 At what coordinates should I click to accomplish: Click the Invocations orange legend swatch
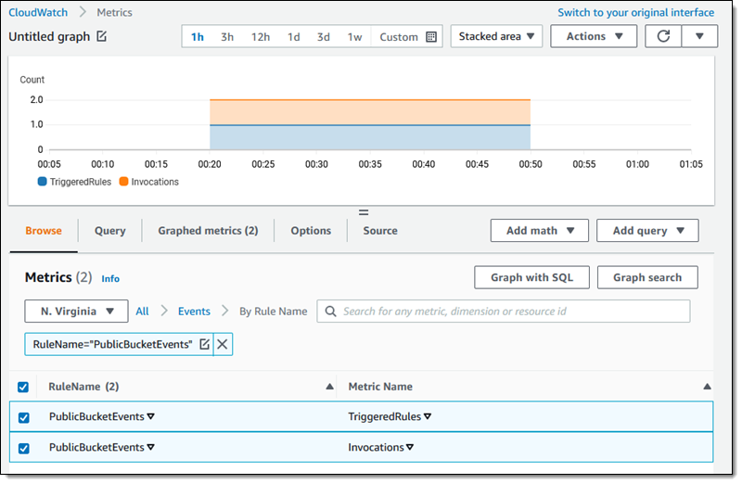(x=123, y=182)
